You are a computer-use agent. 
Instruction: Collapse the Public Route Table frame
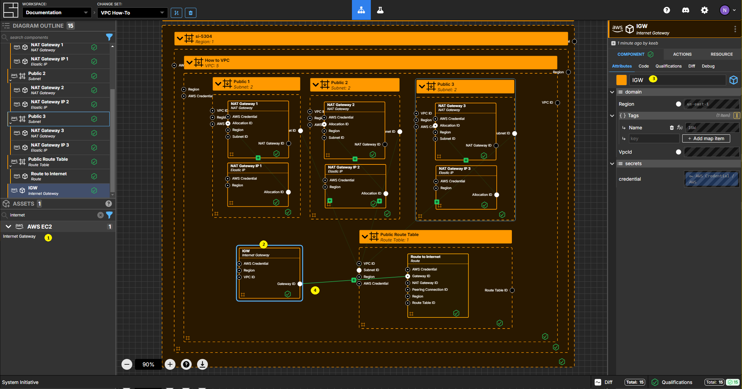point(365,237)
